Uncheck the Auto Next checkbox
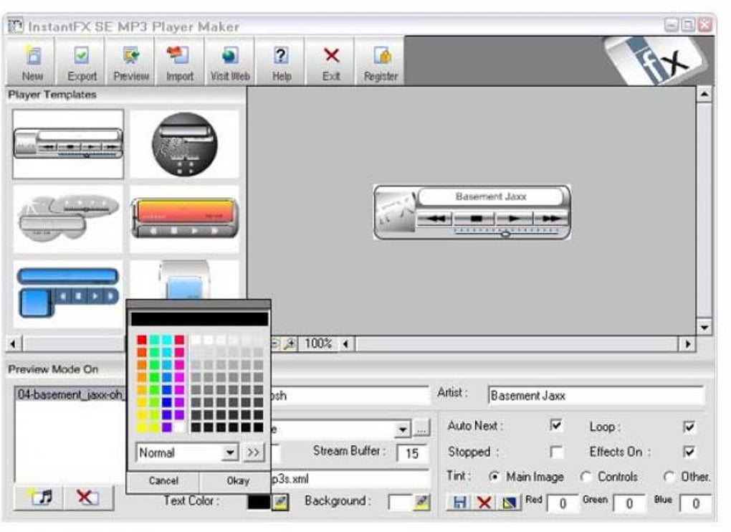The width and height of the screenshot is (731, 532). pyautogui.click(x=555, y=425)
